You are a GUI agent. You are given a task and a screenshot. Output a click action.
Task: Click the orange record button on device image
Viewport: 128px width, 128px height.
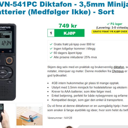pyautogui.click(x=9, y=61)
